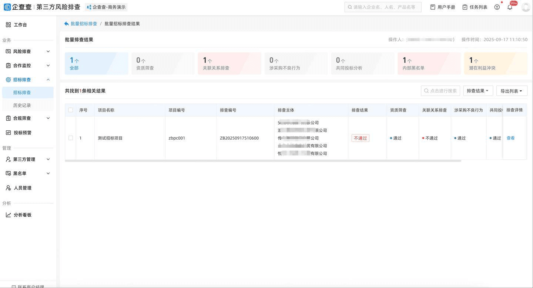Image resolution: width=533 pixels, height=288 pixels.
Task: Open the notification bell icon
Action: 510,7
